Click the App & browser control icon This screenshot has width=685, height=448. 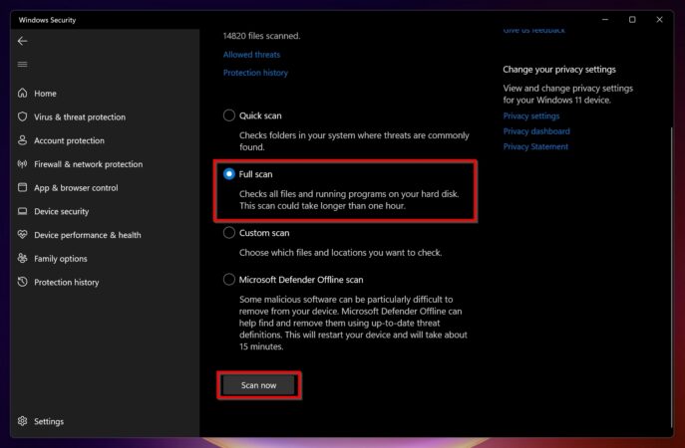point(23,188)
